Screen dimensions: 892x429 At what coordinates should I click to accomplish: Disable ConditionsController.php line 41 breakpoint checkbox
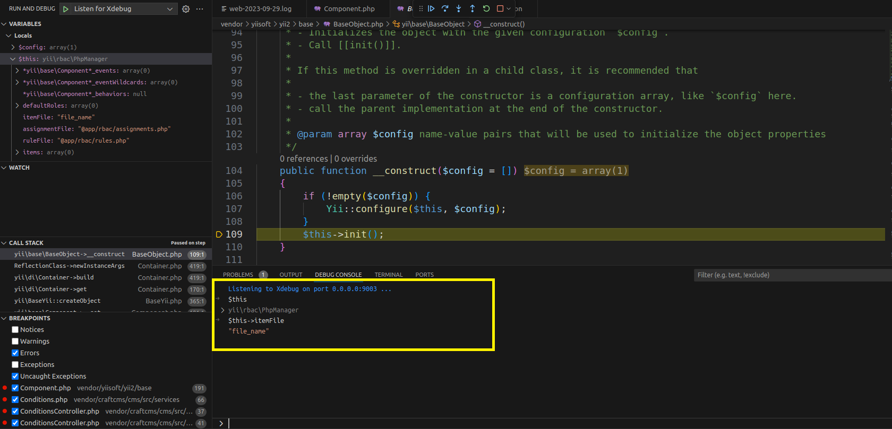[x=15, y=423]
